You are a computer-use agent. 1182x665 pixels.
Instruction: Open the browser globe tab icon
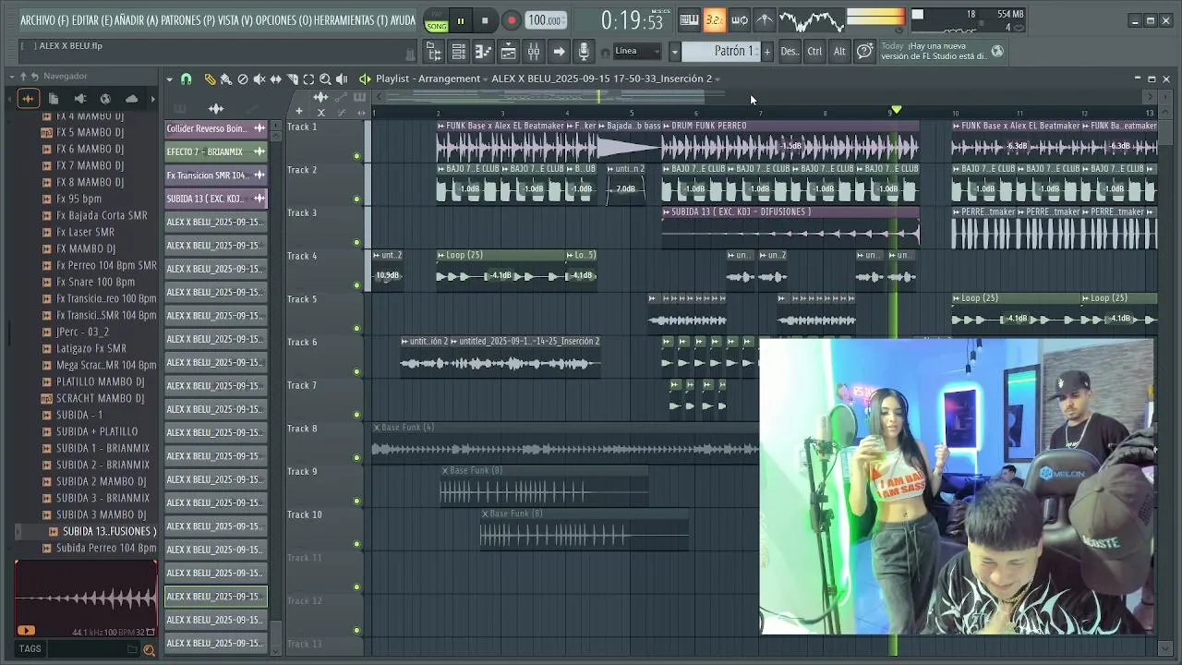point(105,99)
